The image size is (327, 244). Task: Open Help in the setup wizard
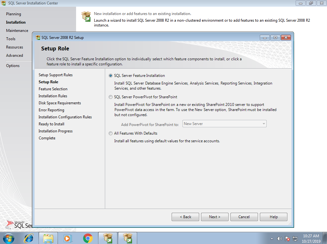[274, 217]
